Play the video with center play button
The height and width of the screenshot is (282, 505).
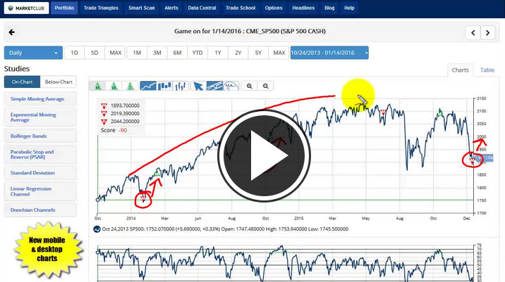tap(263, 153)
